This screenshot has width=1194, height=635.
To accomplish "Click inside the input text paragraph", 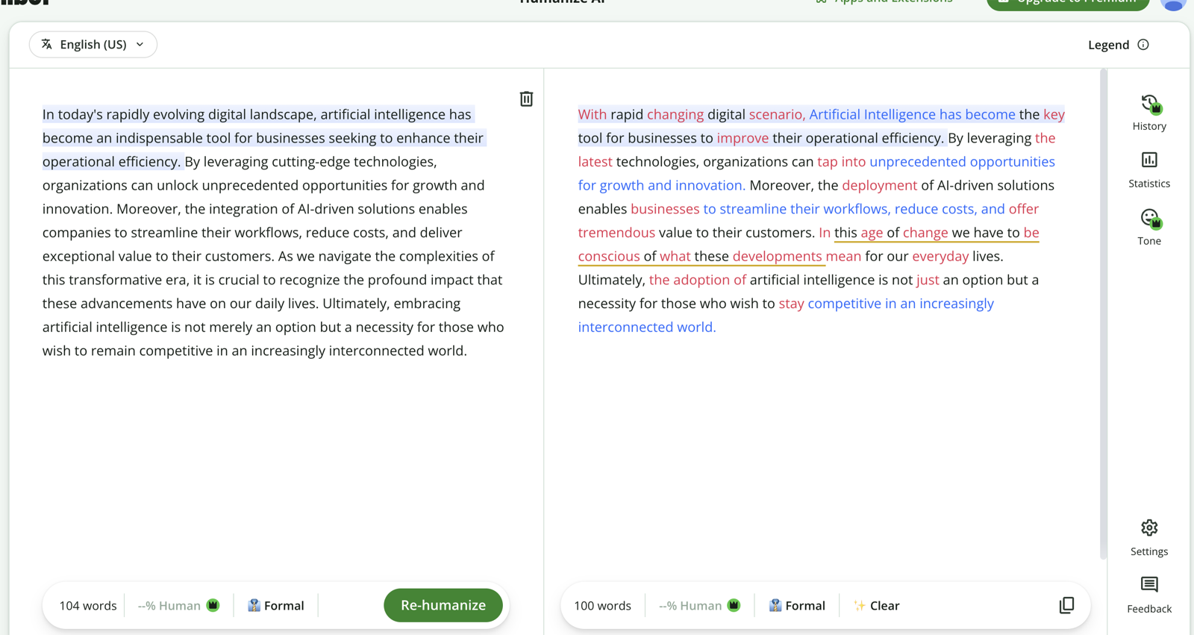I will (274, 232).
